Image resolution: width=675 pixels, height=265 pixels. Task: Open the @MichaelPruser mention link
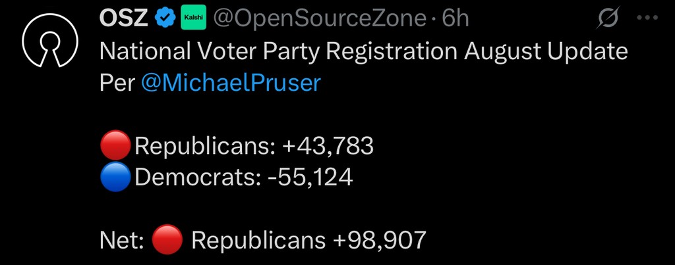(230, 84)
